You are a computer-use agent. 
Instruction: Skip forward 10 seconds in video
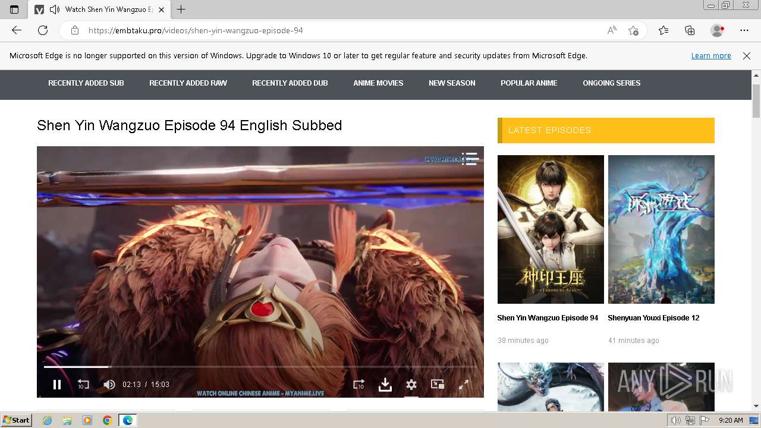point(359,385)
